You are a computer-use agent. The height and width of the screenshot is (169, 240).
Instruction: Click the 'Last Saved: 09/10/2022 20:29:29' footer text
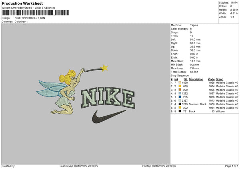pos(79,166)
